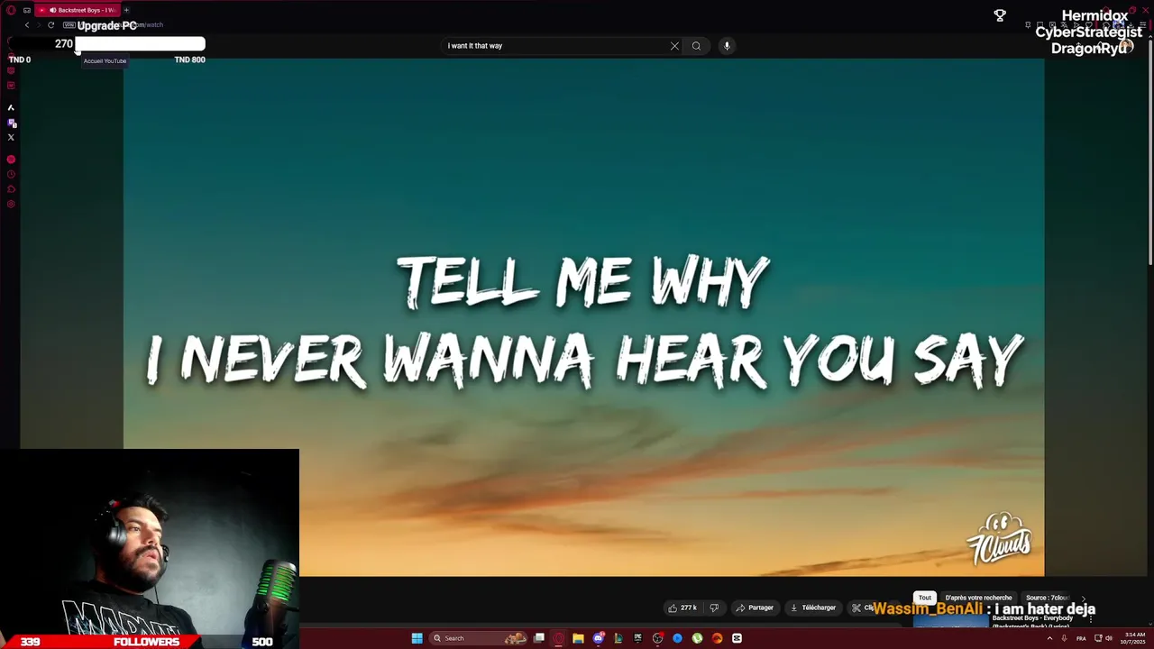Start voice search with microphone icon
The width and height of the screenshot is (1154, 649).
(727, 46)
